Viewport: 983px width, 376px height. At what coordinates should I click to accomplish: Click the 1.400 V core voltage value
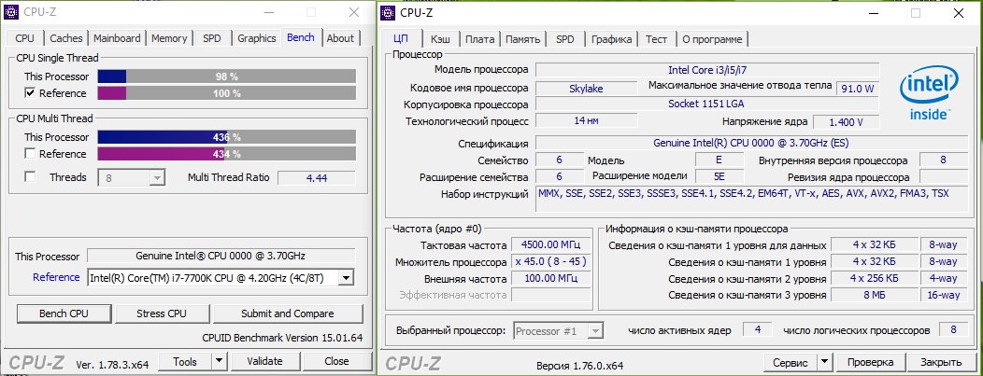tap(847, 122)
